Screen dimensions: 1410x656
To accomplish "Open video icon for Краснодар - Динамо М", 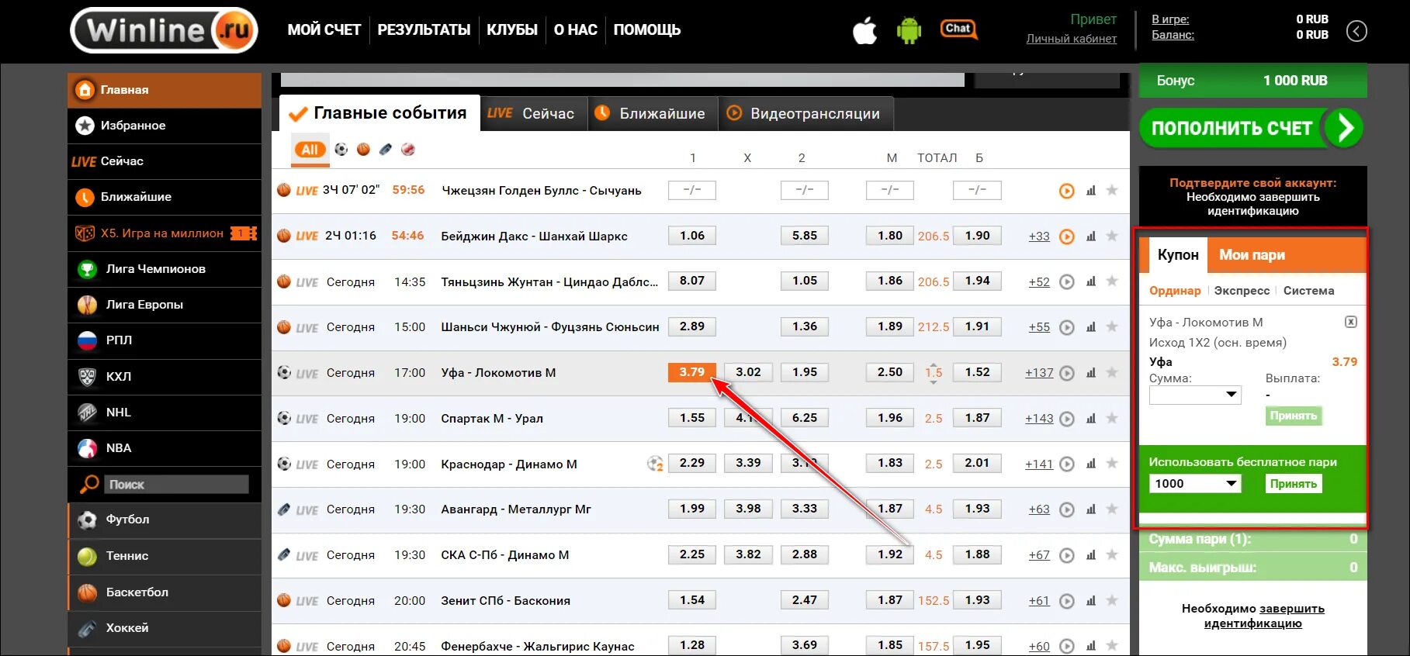I will point(1067,464).
